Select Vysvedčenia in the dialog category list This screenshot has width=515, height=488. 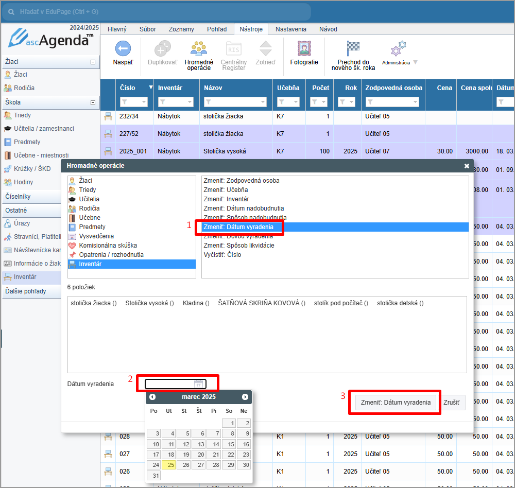pos(132,236)
